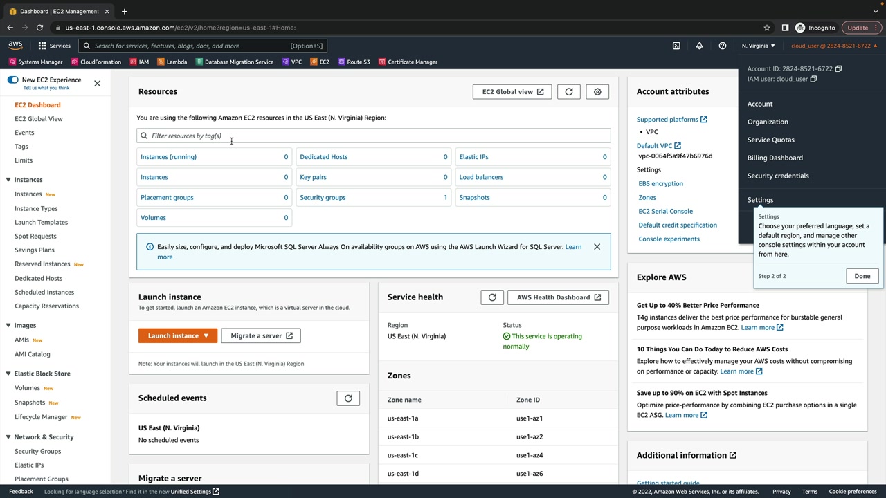
Task: Click Done on the Settings tooltip
Action: 862,276
